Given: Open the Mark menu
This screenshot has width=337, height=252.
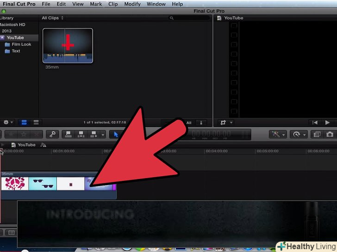Looking at the screenshot, I should [96, 4].
